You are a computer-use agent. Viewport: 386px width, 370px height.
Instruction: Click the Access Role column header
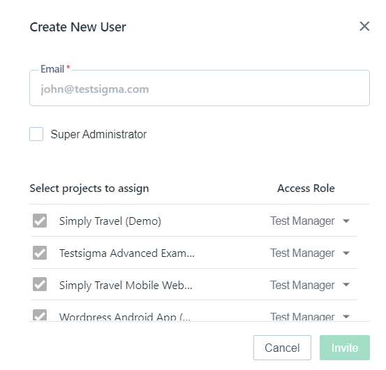(306, 188)
